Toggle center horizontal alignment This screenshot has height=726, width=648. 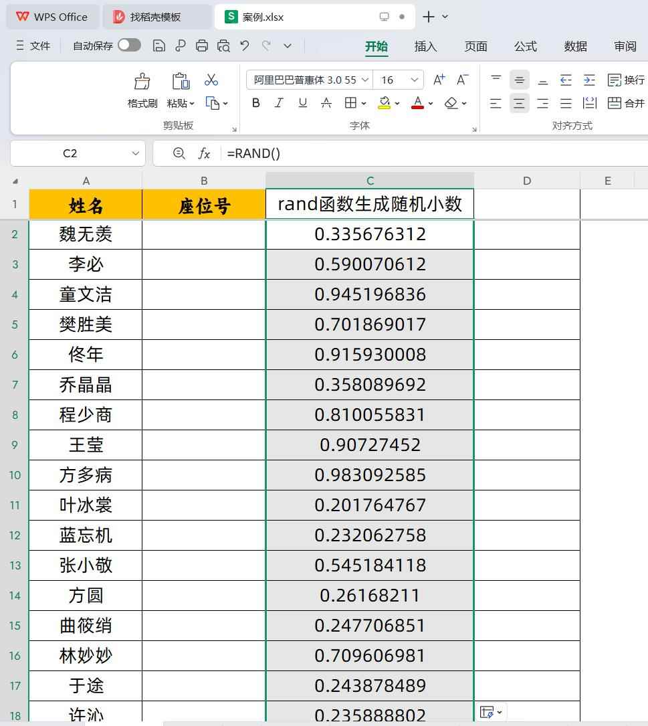[x=520, y=103]
